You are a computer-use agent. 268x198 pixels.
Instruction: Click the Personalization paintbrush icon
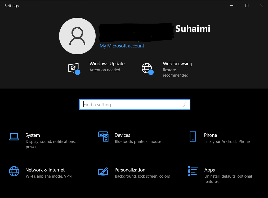coord(103,171)
